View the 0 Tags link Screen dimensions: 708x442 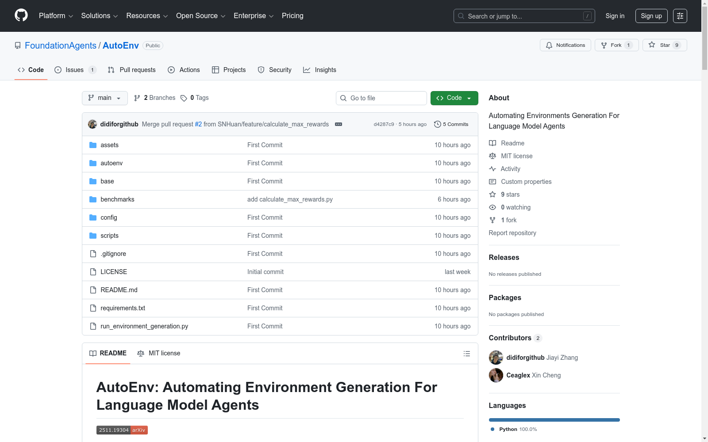[x=195, y=98]
